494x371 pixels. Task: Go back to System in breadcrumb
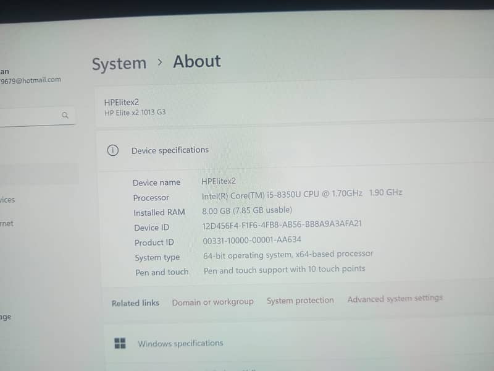pyautogui.click(x=119, y=64)
